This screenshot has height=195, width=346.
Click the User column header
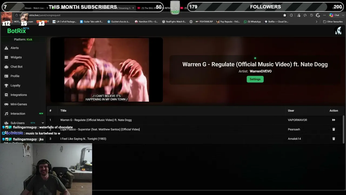(x=291, y=110)
